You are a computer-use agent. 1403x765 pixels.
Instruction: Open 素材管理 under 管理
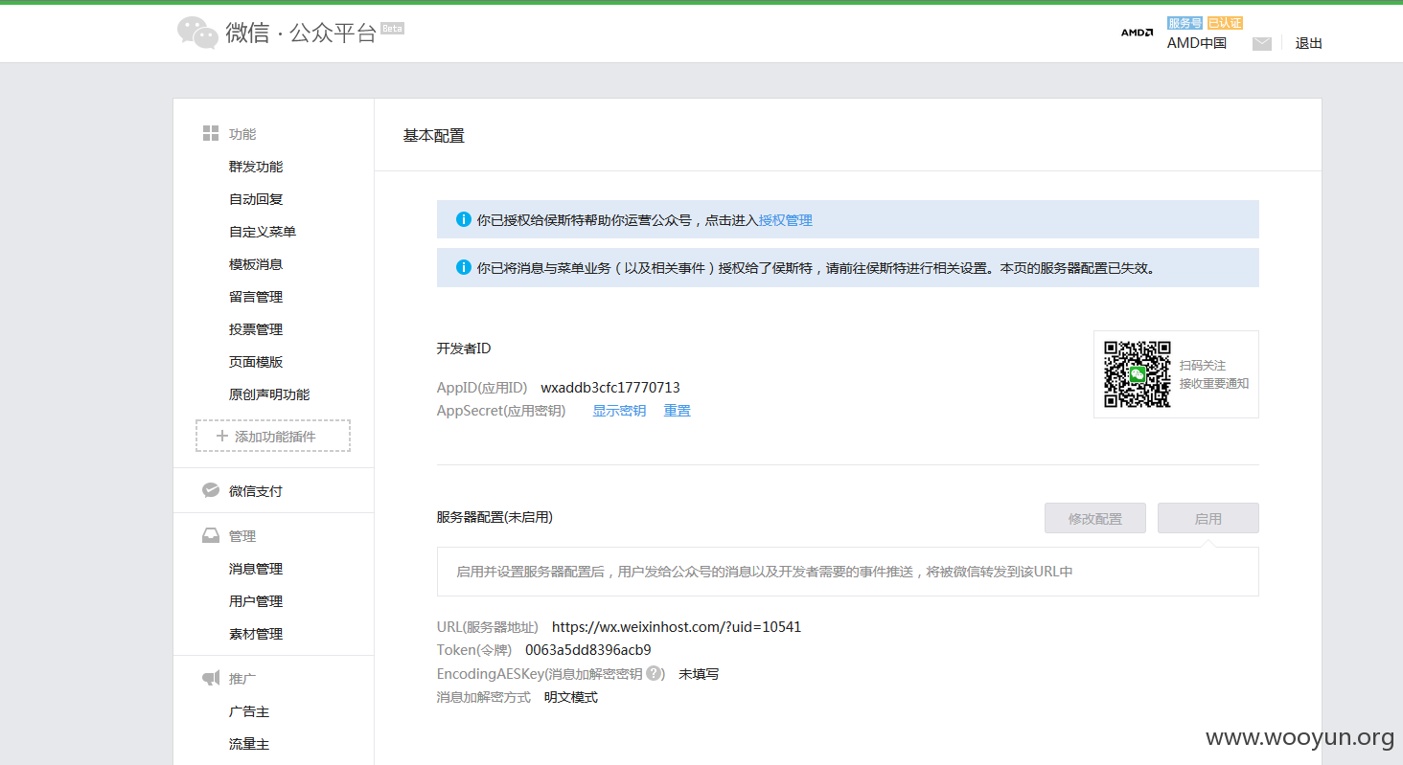click(256, 634)
